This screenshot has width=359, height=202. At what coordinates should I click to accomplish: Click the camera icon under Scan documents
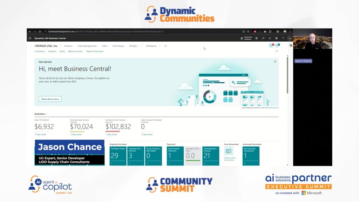tap(229, 151)
